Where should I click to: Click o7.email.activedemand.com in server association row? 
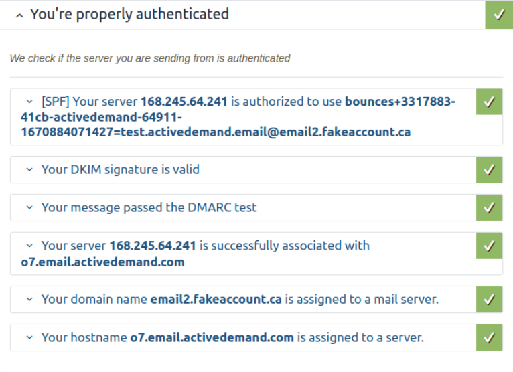(x=102, y=262)
